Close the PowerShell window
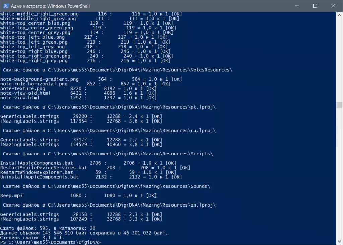This screenshot has height=245, width=343. 333,6
